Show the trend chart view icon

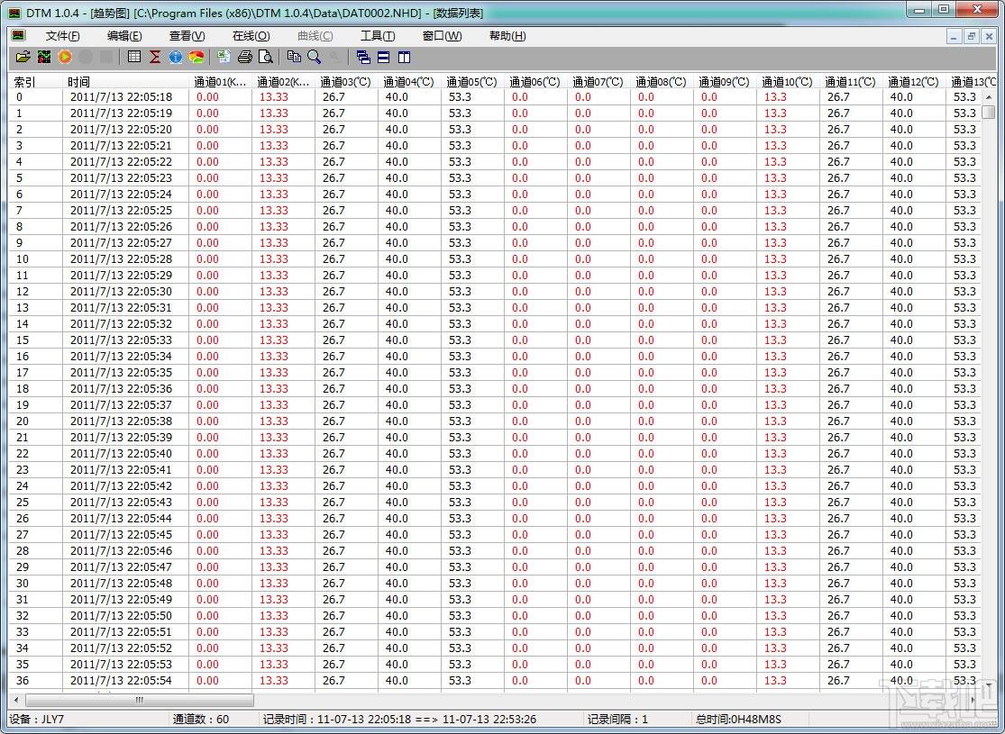(x=44, y=57)
